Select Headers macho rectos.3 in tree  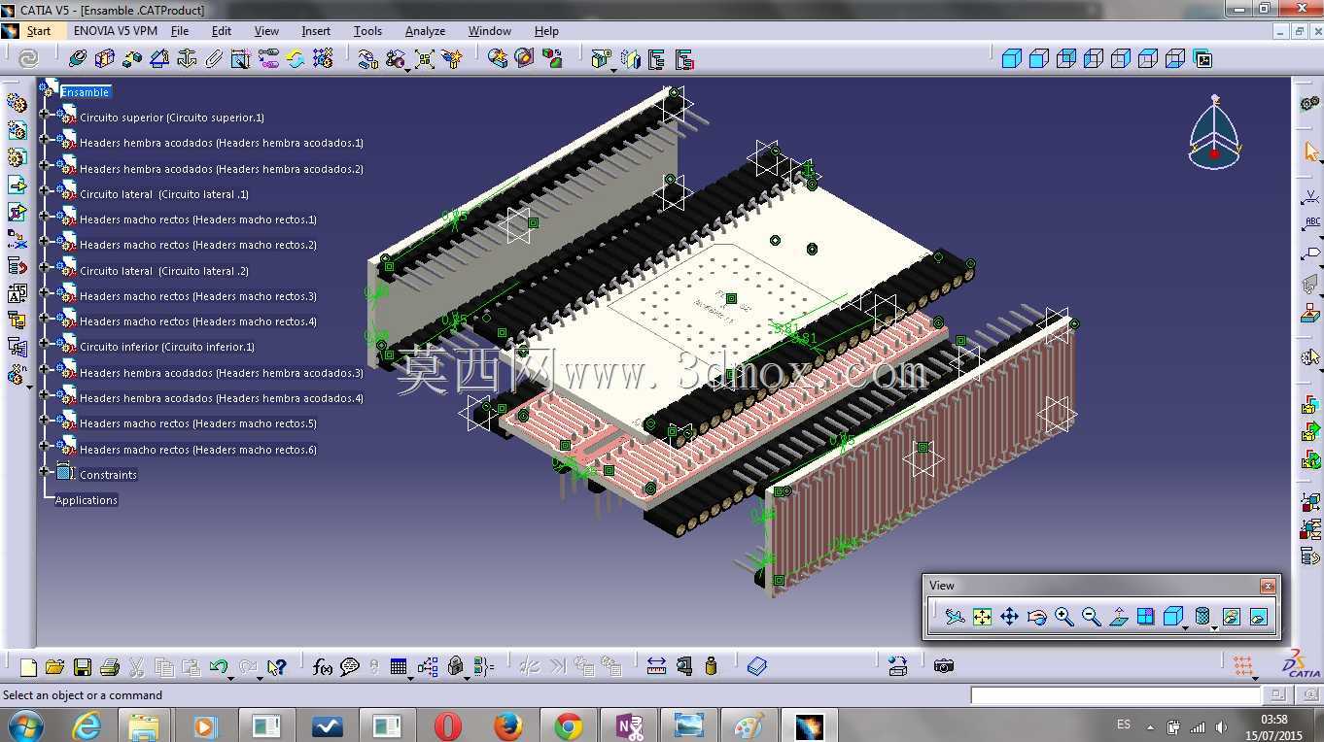click(198, 296)
